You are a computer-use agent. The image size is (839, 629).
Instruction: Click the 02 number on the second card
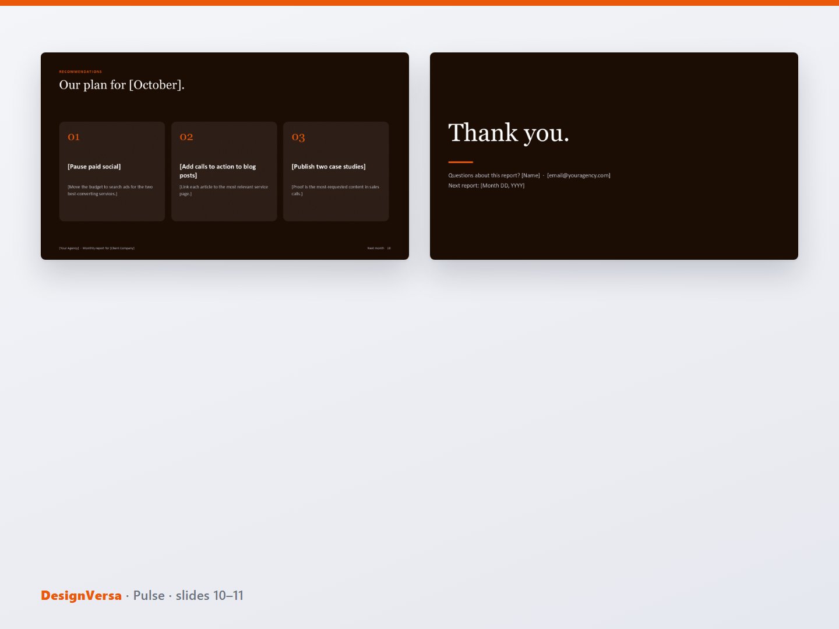tap(186, 137)
